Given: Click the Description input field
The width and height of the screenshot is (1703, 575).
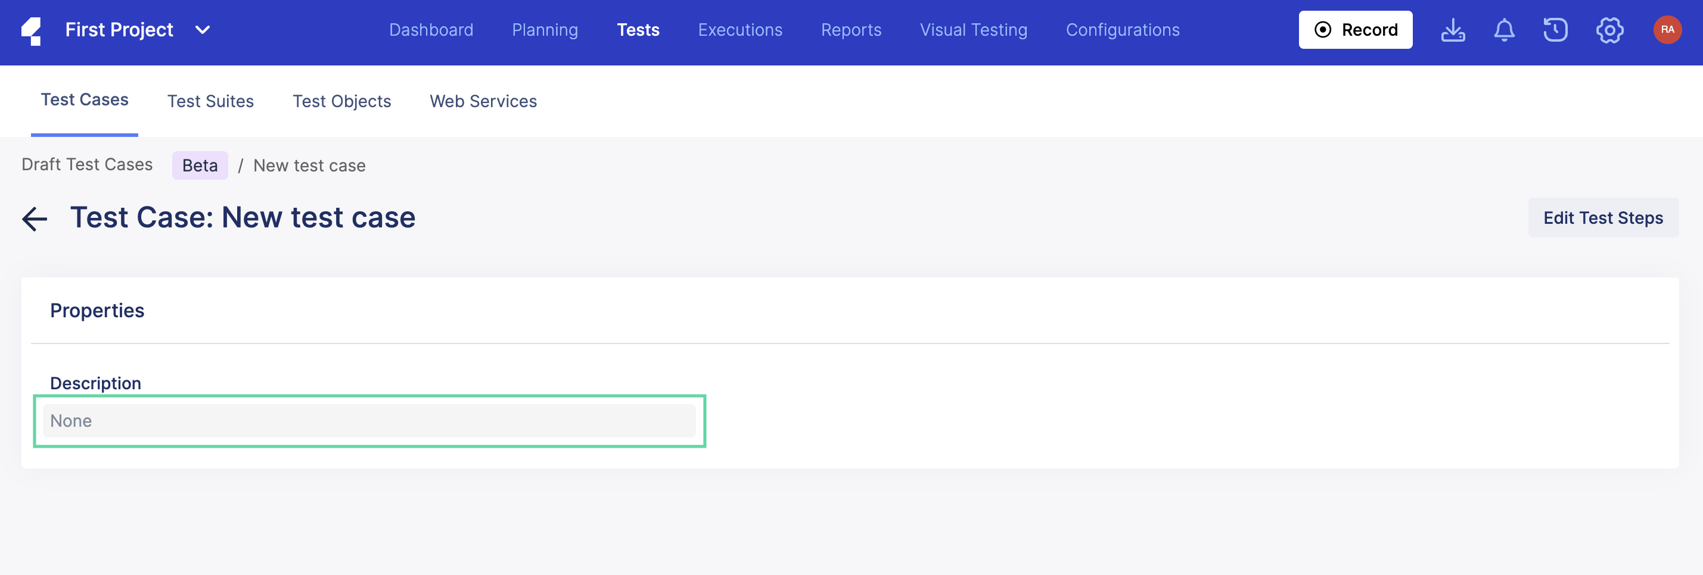Looking at the screenshot, I should point(369,420).
